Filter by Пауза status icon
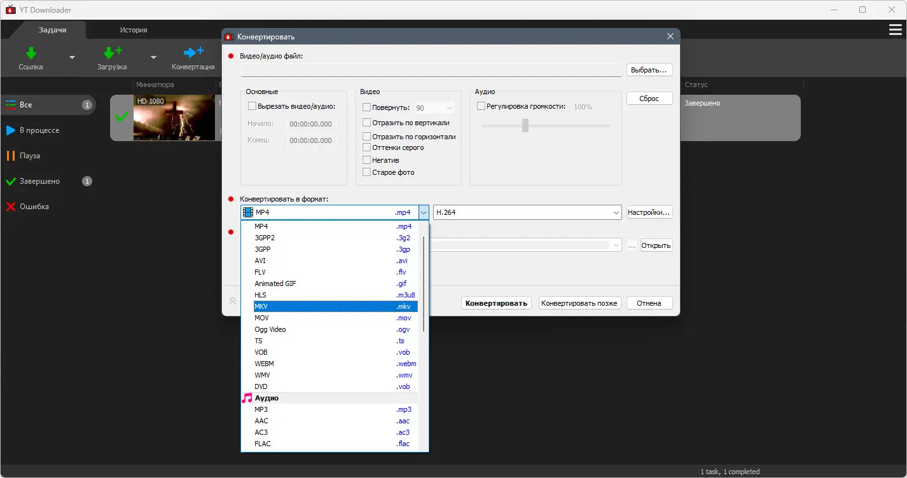The height and width of the screenshot is (478, 907). click(10, 156)
